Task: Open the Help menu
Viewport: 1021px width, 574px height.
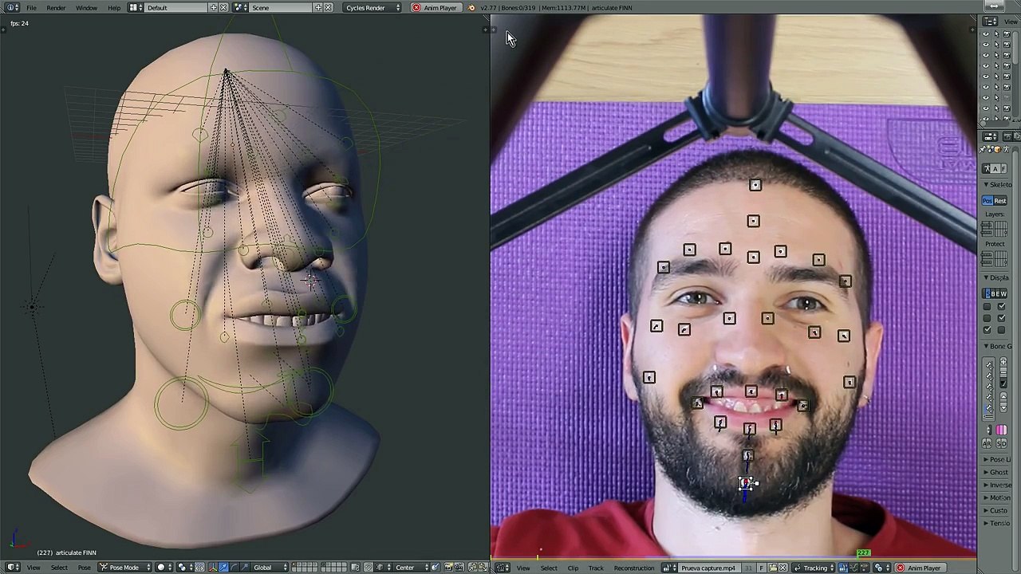Action: [114, 8]
